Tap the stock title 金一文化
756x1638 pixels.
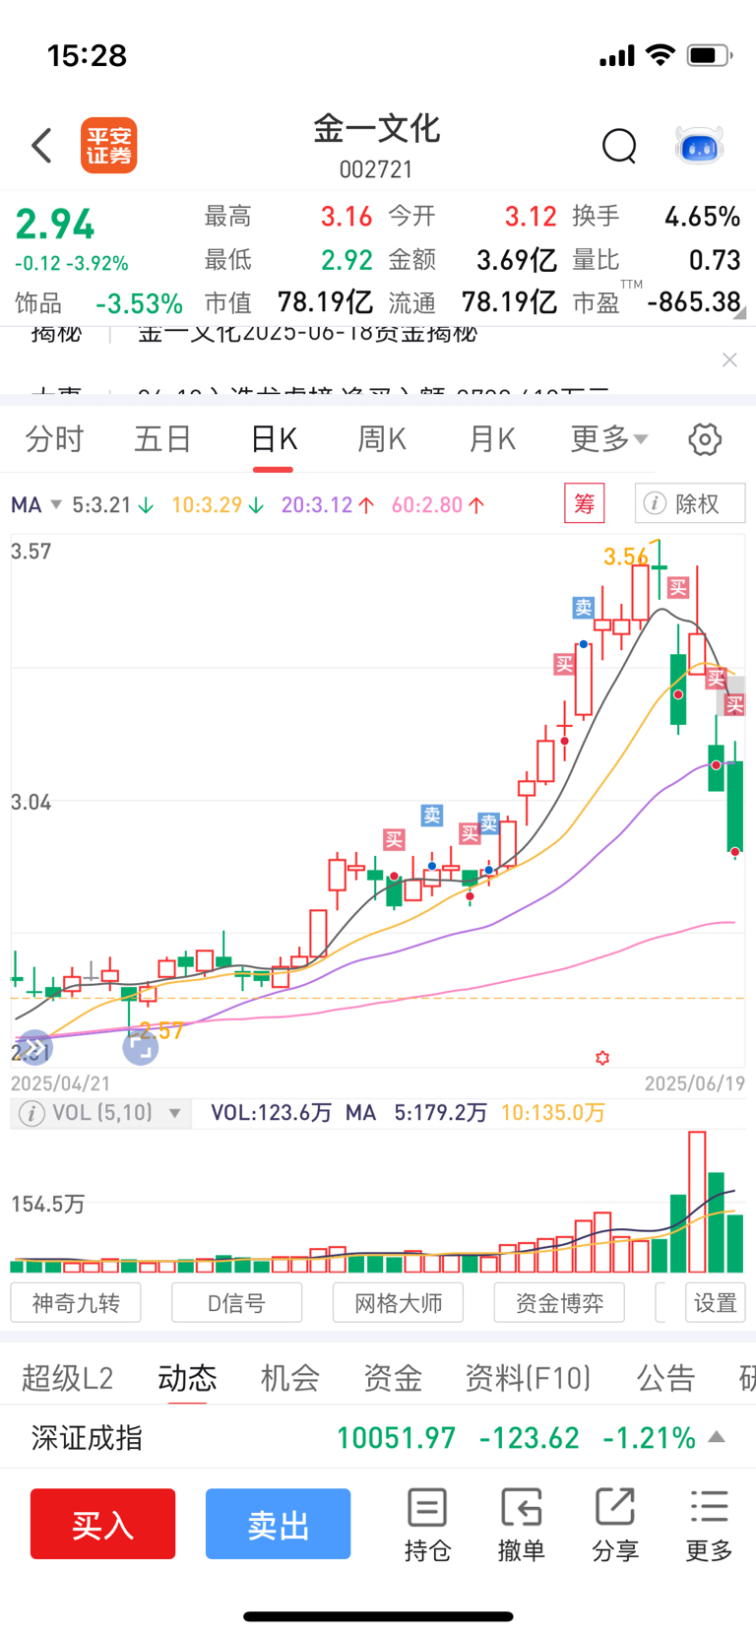(x=376, y=129)
